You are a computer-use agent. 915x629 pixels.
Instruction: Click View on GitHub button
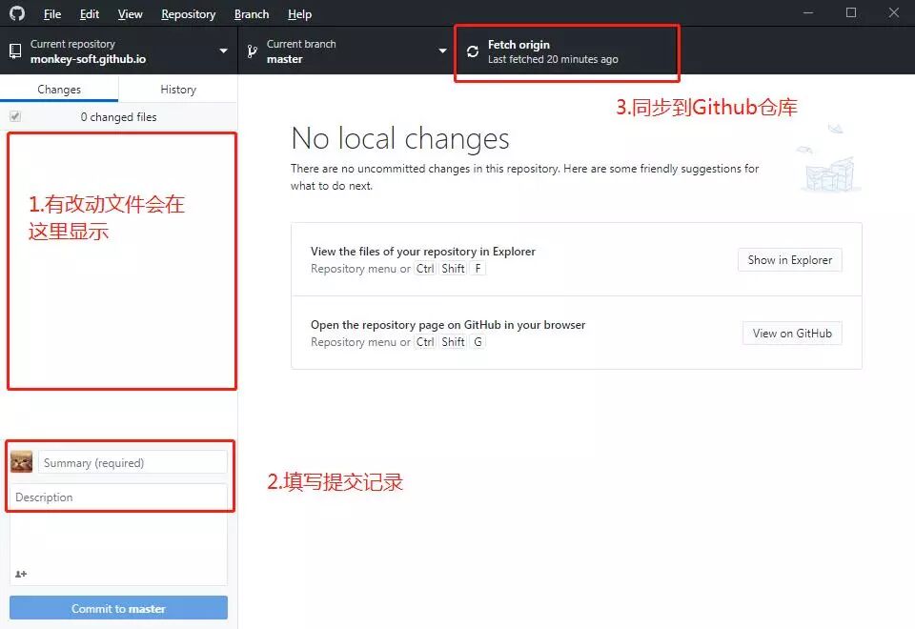pyautogui.click(x=792, y=334)
